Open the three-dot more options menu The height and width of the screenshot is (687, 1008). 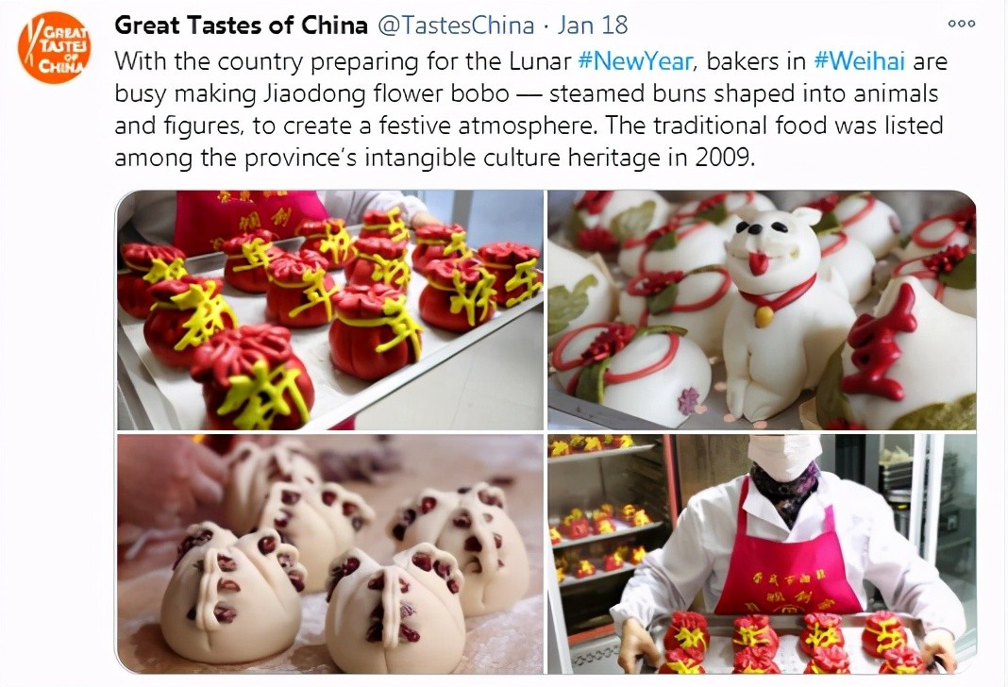tap(962, 24)
